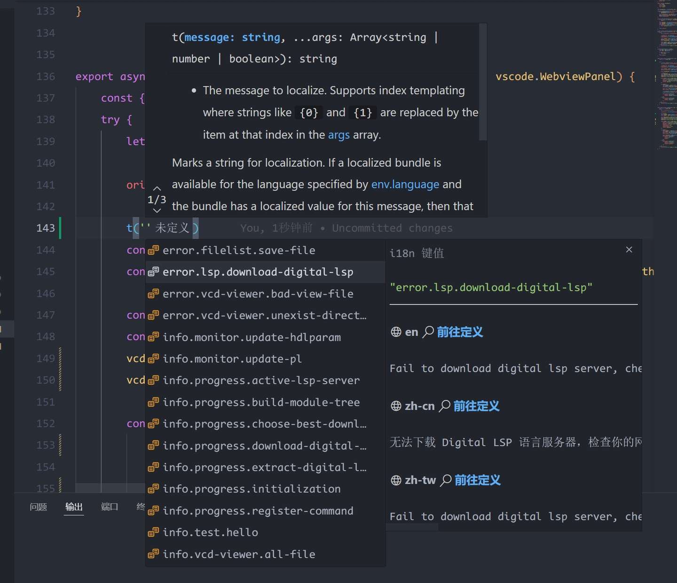Click the up chevron above 1/3 indicator

(x=157, y=189)
